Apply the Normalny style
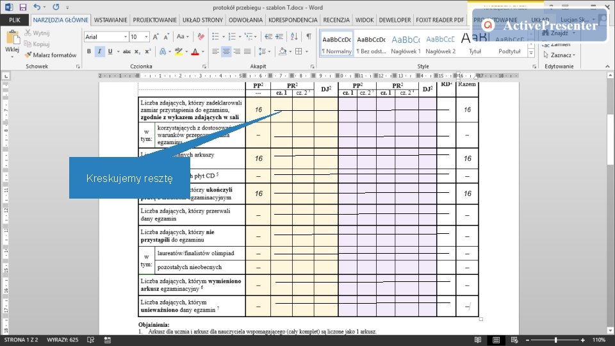615x346 pixels. coord(336,44)
